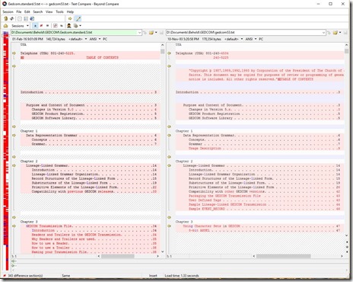Open the Help menu
This screenshot has width=353, height=282.
(70, 11)
